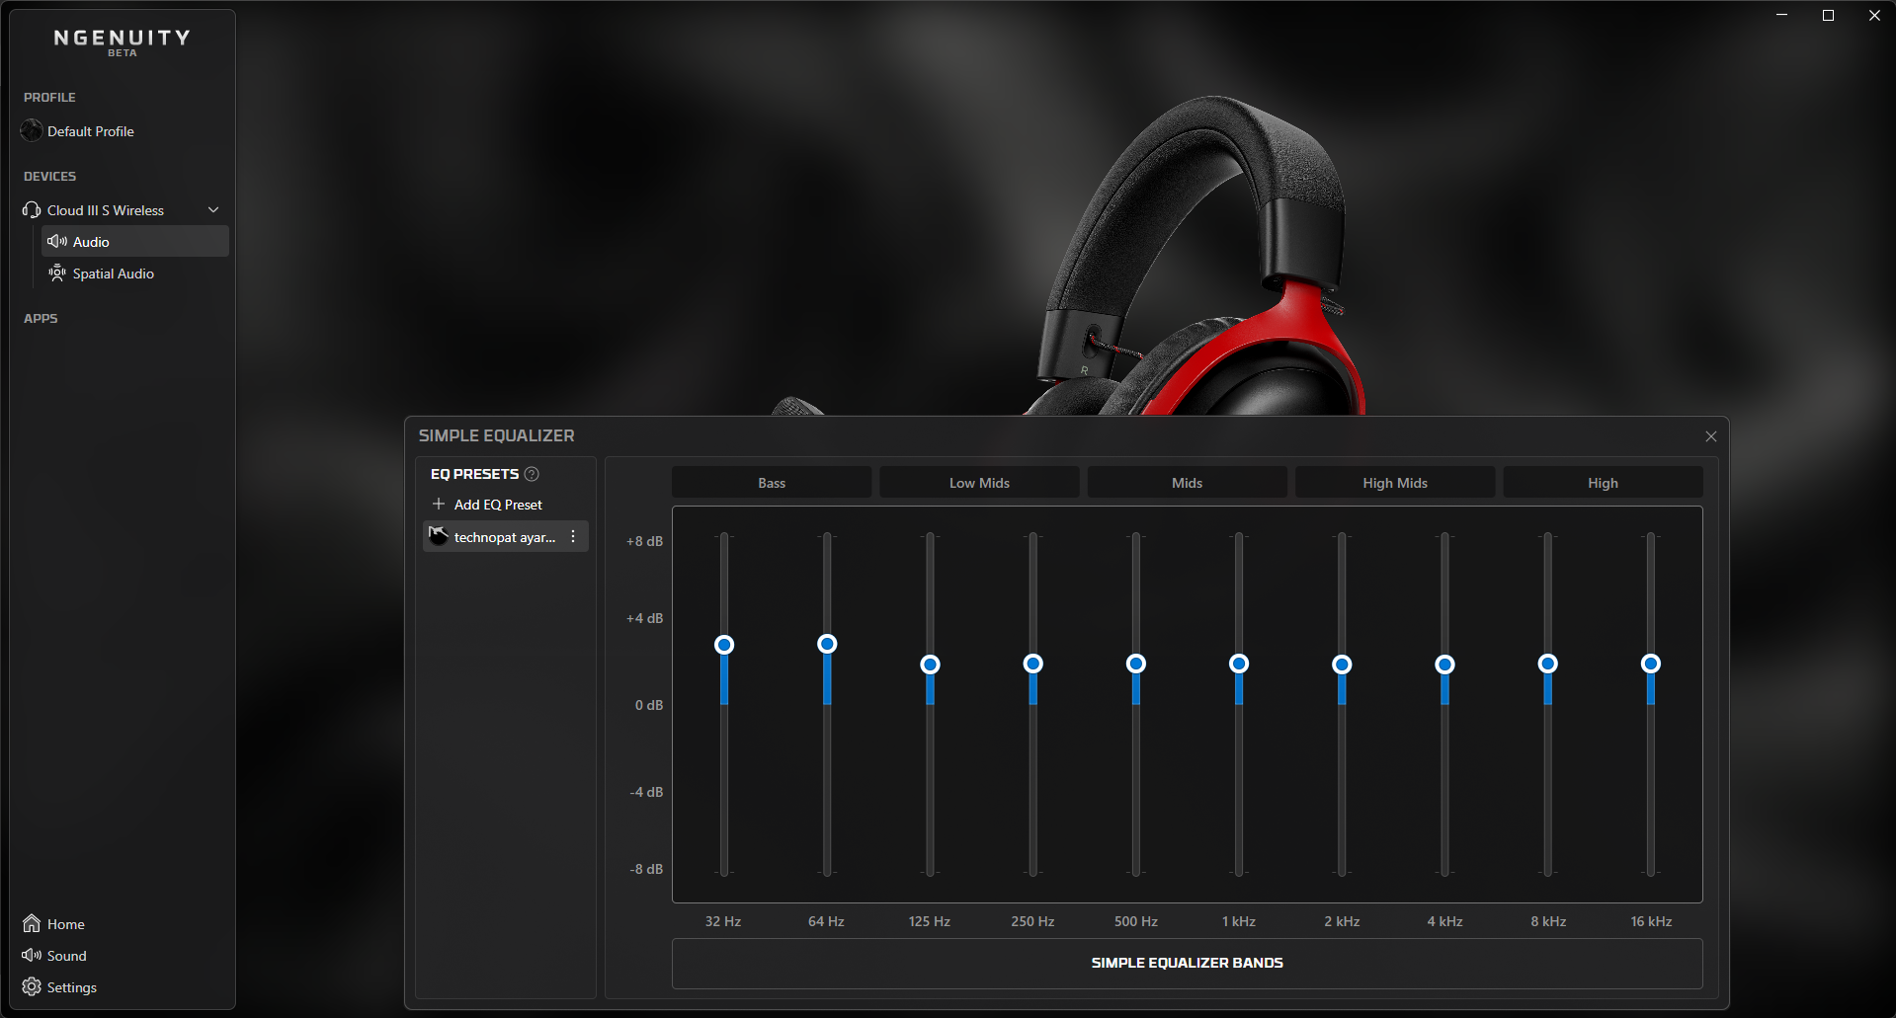Collapse the Cloud III S Wireless device chevron
The image size is (1896, 1018).
click(x=213, y=210)
